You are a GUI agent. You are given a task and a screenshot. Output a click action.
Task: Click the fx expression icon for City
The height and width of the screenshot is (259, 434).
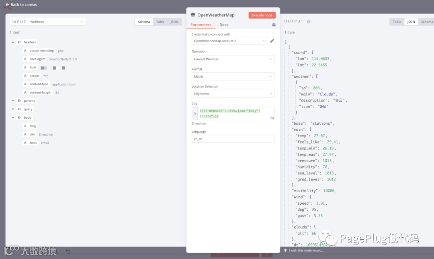coord(195,113)
